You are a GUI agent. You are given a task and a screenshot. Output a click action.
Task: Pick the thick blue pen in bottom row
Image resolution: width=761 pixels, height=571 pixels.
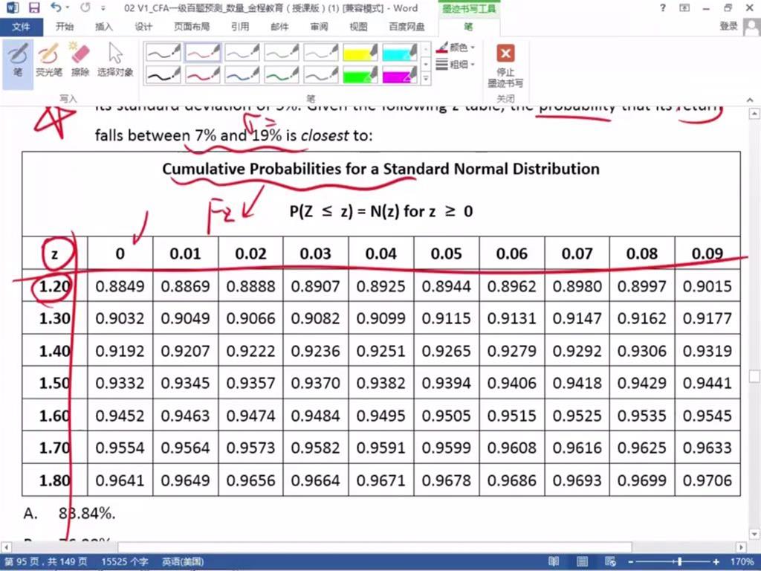coord(242,75)
